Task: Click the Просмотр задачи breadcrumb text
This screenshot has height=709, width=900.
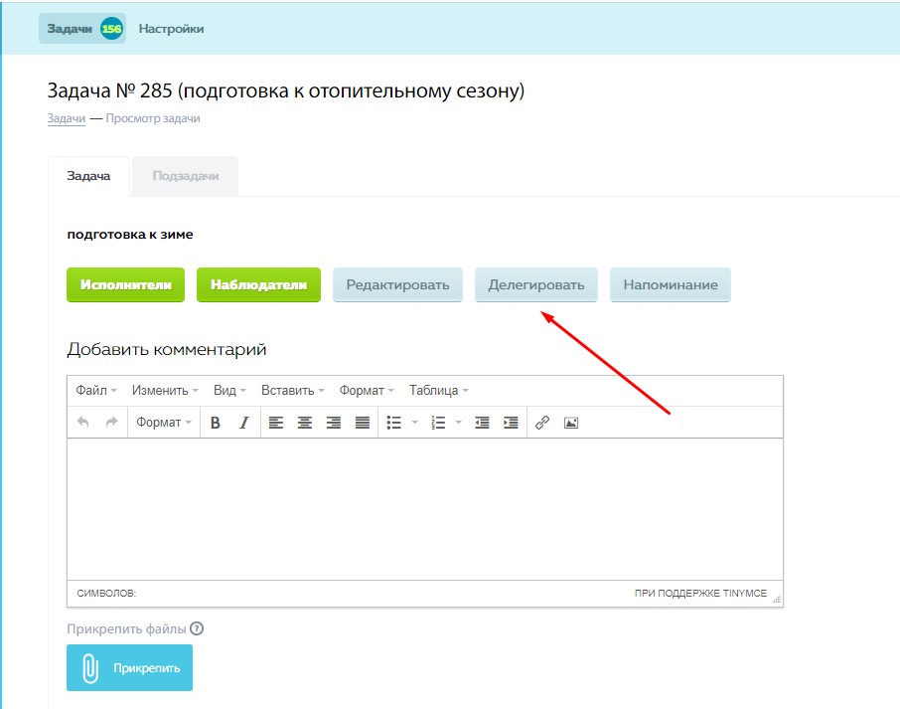Action: tap(153, 118)
